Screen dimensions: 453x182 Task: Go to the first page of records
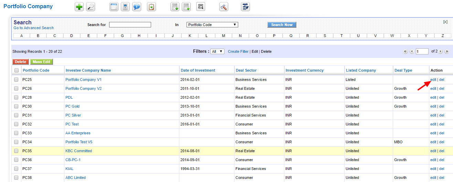point(405,51)
